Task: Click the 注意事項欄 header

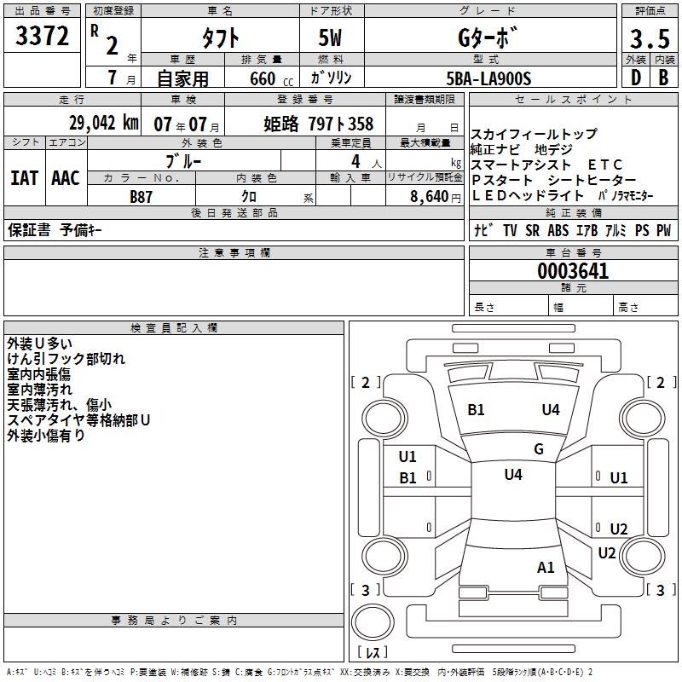Action: (x=234, y=253)
